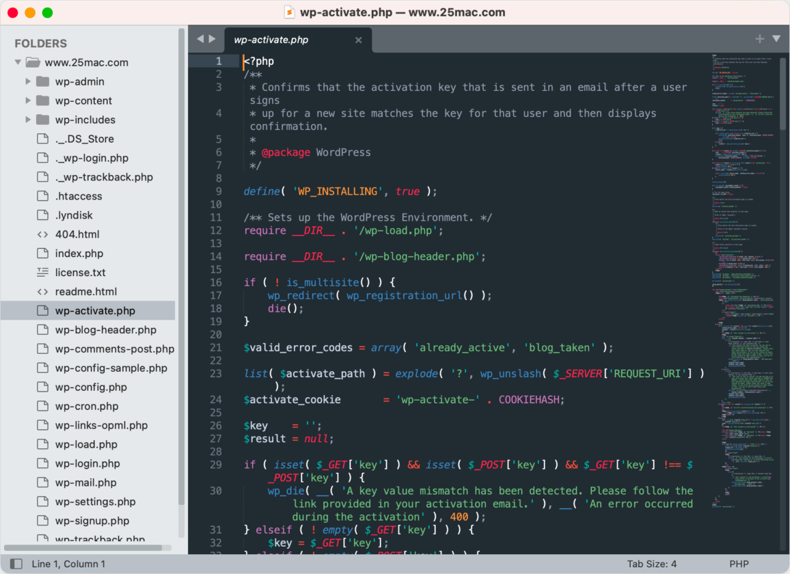The height and width of the screenshot is (574, 790).
Task: Click the file icon beside ._wp-trackback.php
Action: point(43,177)
